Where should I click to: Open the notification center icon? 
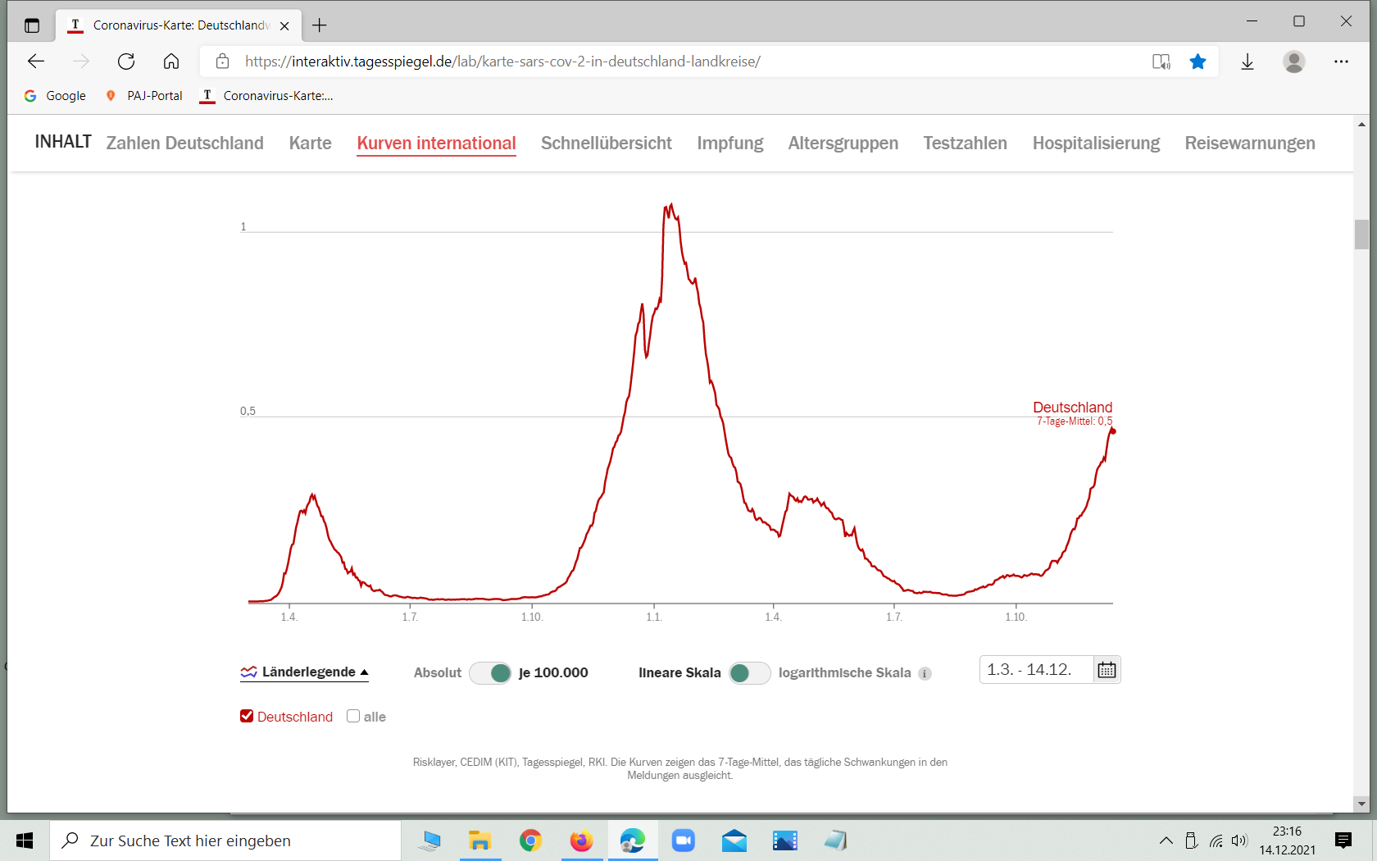[x=1343, y=840]
